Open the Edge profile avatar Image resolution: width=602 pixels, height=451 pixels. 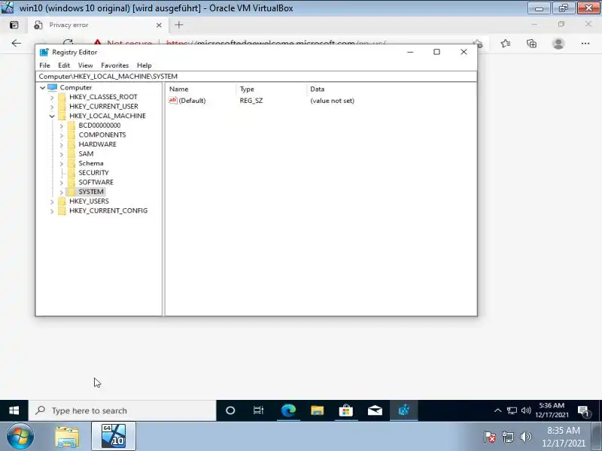click(x=558, y=44)
